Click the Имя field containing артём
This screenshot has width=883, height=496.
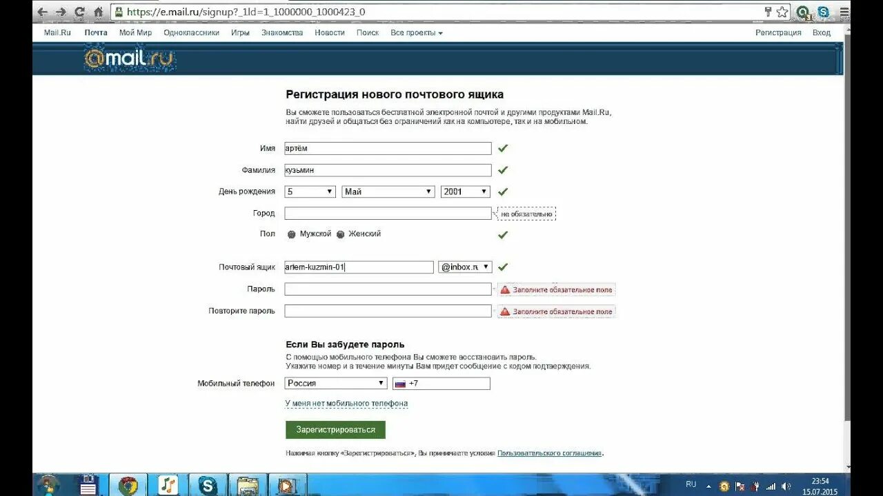tap(388, 148)
